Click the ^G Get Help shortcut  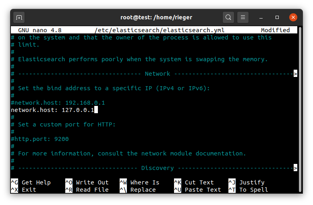31,182
